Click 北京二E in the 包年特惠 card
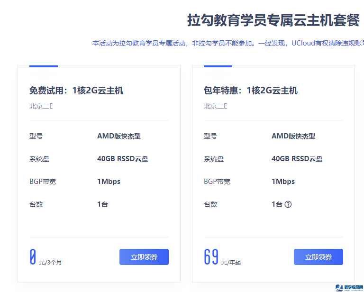The image size is (364, 292). (x=216, y=106)
